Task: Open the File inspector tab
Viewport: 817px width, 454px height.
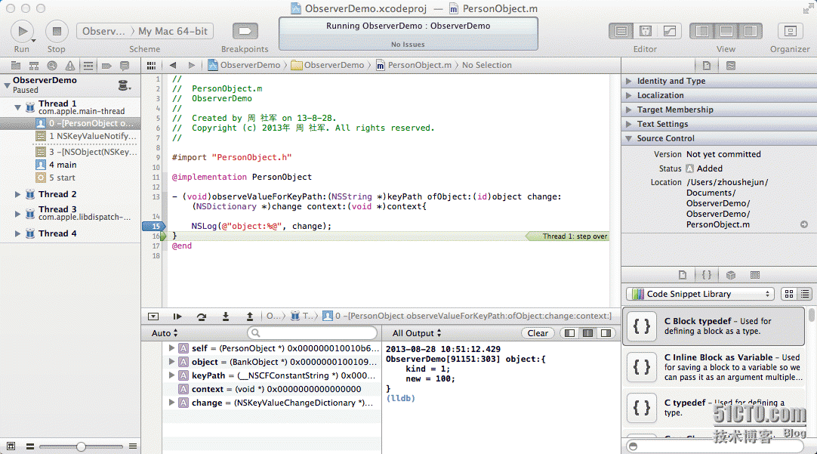Action: coord(707,66)
